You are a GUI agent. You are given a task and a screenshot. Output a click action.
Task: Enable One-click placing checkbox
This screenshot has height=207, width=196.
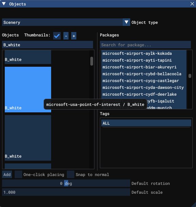18,175
